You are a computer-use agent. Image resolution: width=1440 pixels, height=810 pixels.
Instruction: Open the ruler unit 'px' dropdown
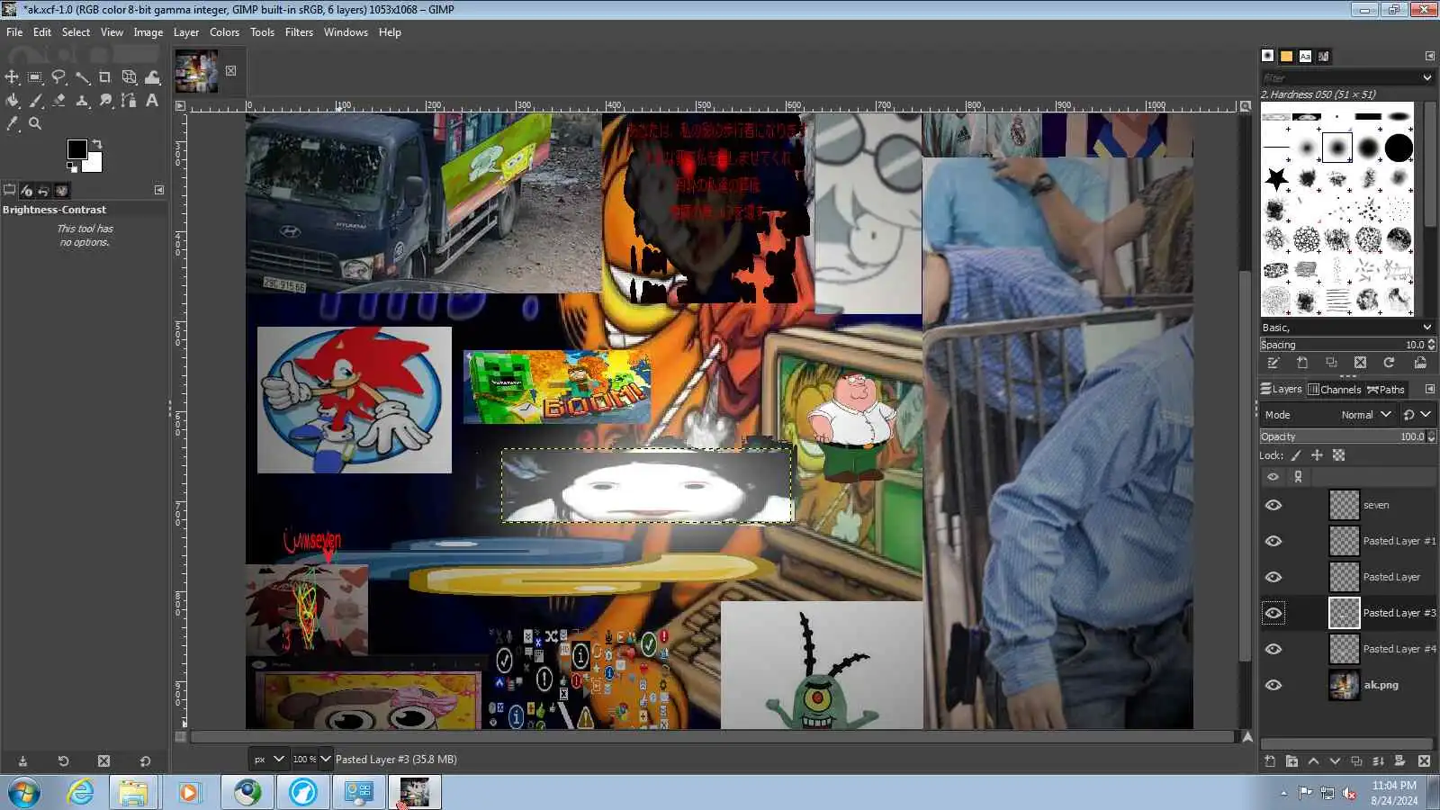268,760
